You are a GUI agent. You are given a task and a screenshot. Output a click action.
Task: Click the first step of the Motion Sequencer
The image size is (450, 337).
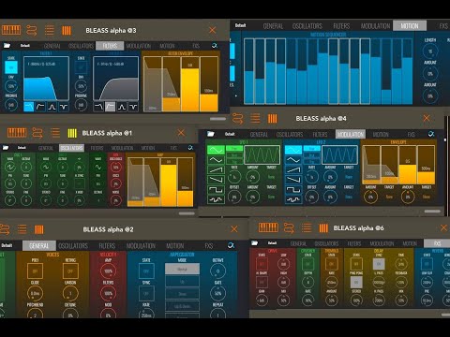click(249, 71)
